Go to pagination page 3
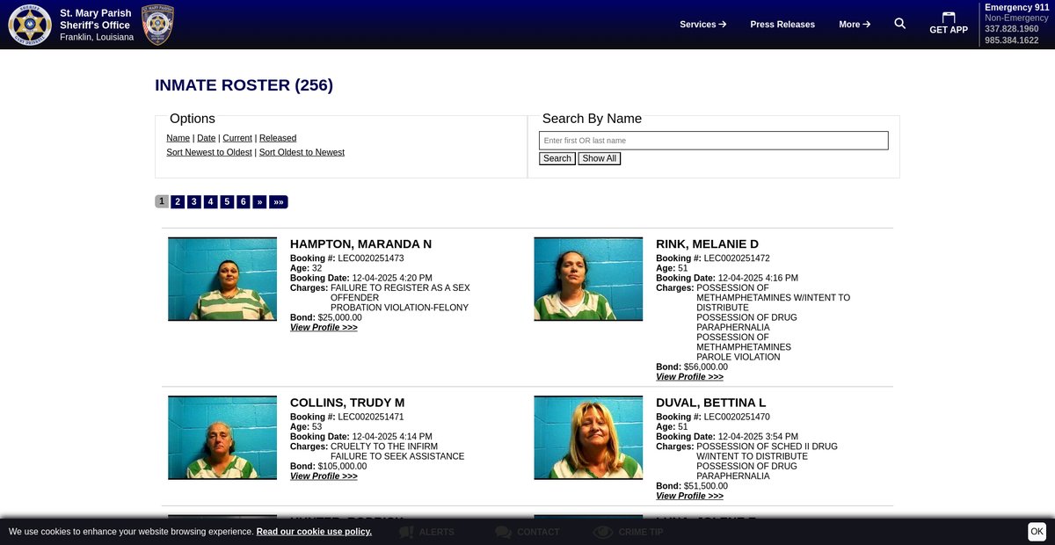The height and width of the screenshot is (545, 1055). 194,201
